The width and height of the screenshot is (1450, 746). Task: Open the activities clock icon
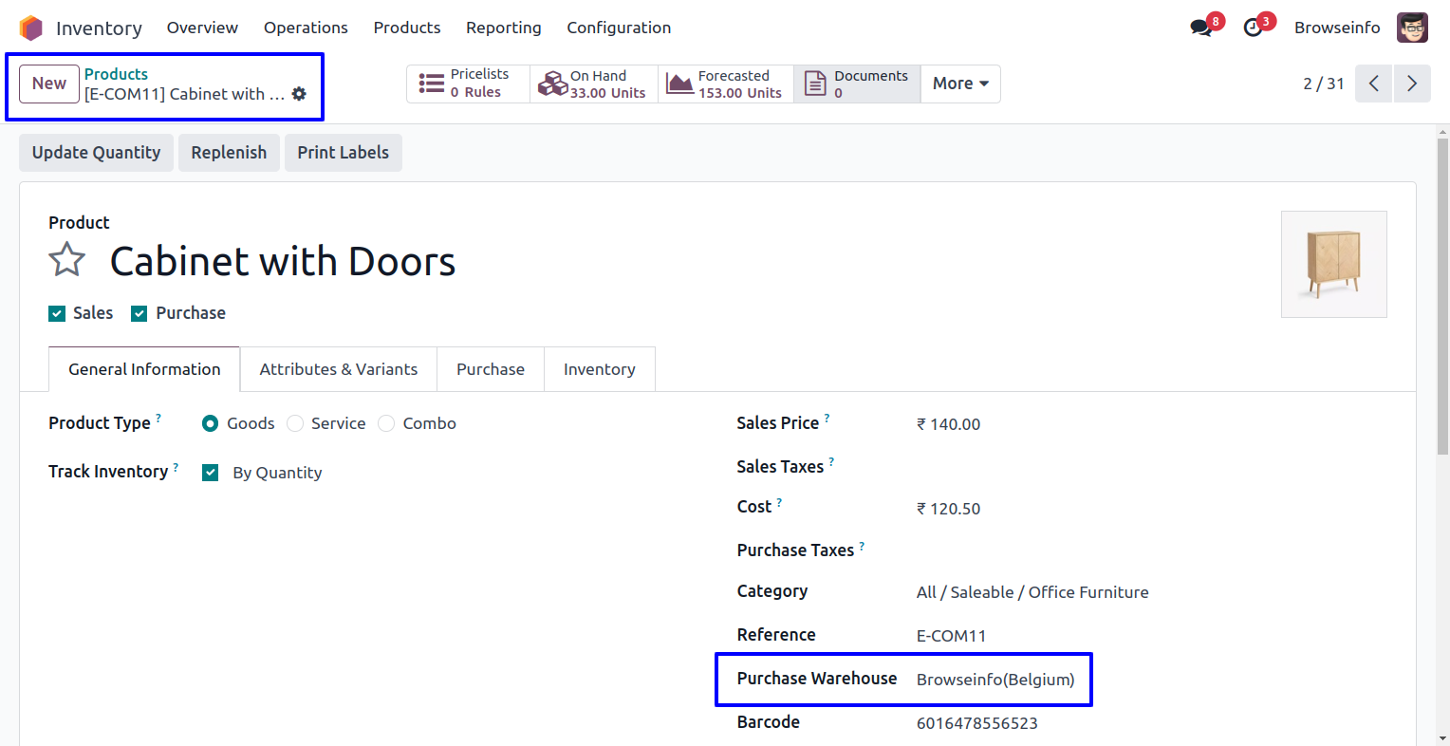(1254, 28)
